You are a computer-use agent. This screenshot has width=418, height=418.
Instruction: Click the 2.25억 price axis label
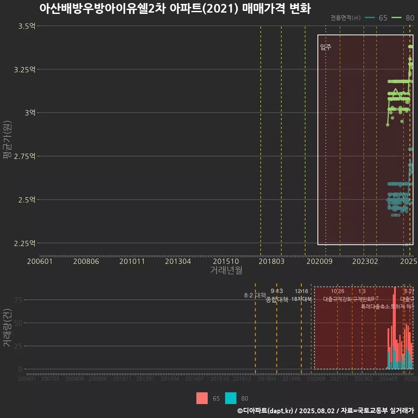click(24, 243)
